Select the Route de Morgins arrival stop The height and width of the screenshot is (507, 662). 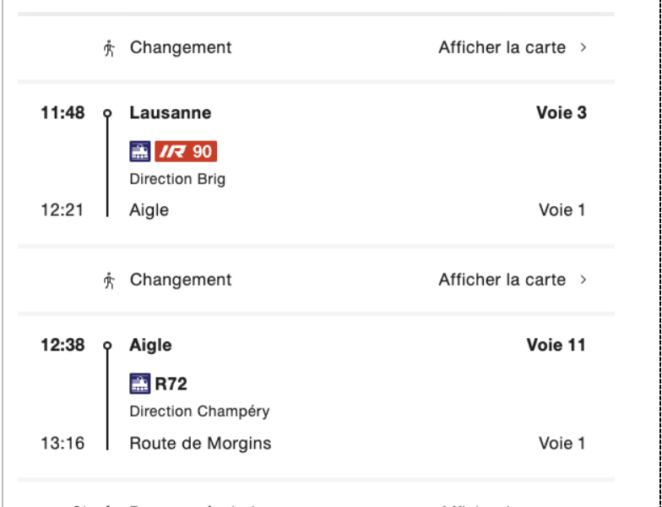click(200, 443)
